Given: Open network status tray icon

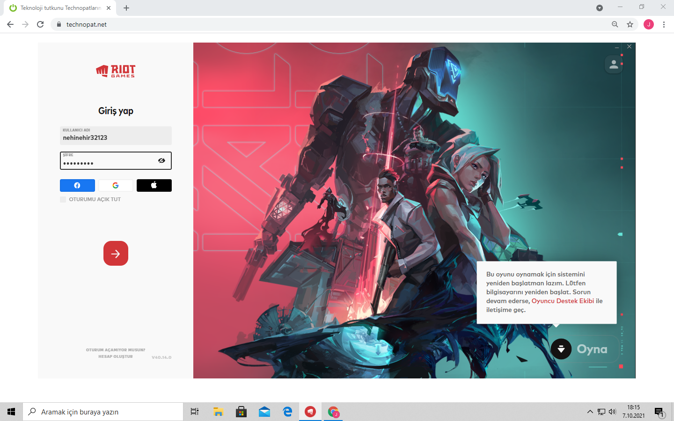Looking at the screenshot, I should click(x=601, y=412).
